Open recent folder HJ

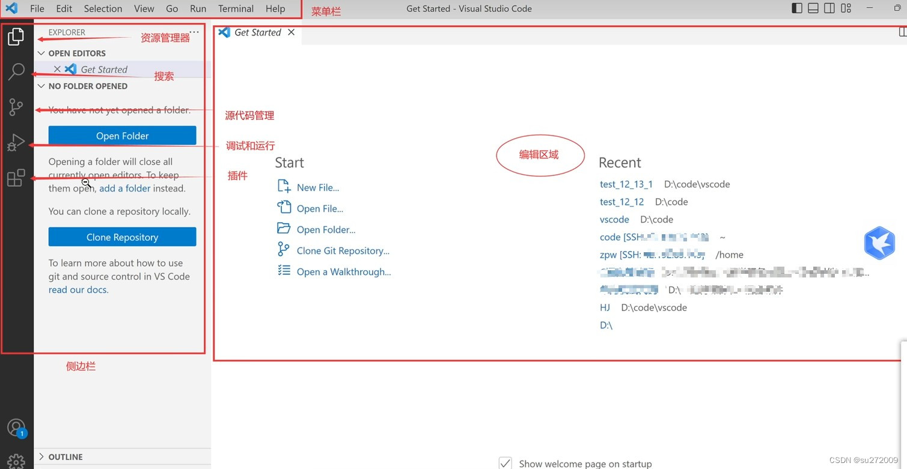click(x=605, y=307)
